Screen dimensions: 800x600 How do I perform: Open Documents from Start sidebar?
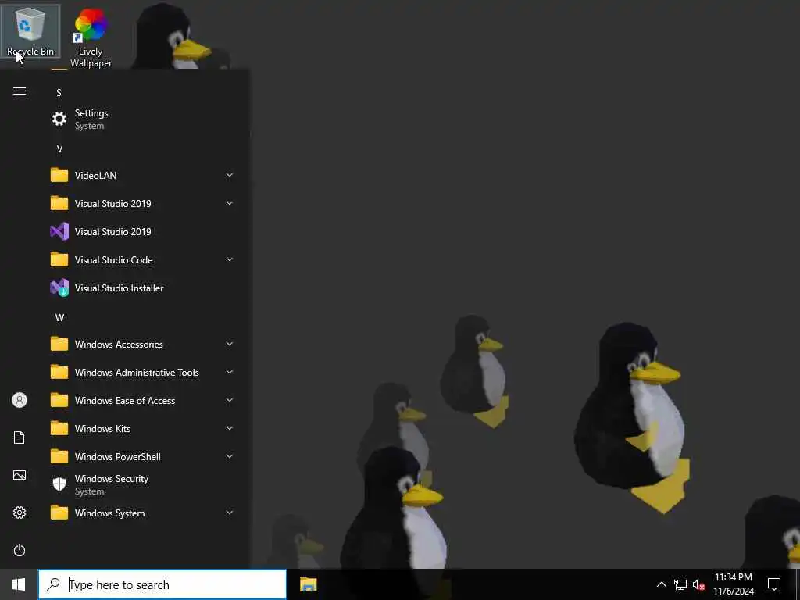[20, 437]
